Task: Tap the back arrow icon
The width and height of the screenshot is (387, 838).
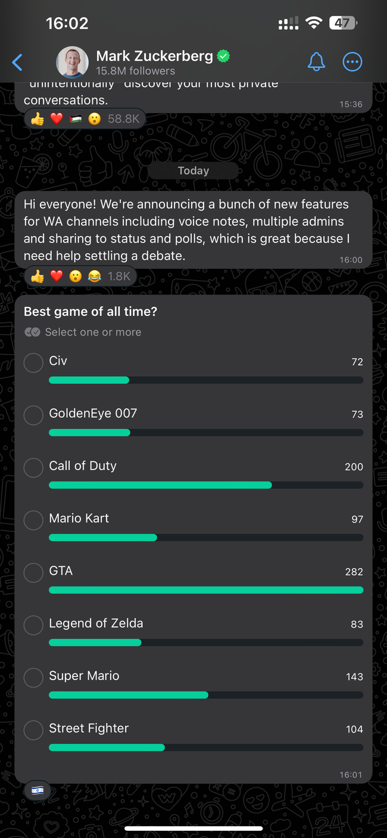Action: point(18,62)
